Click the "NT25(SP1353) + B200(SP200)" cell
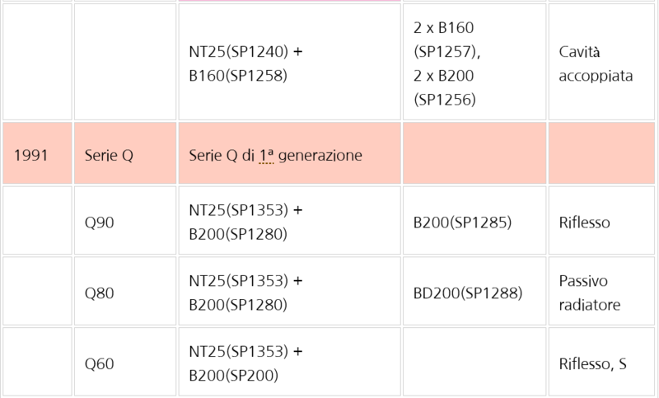 (x=245, y=363)
